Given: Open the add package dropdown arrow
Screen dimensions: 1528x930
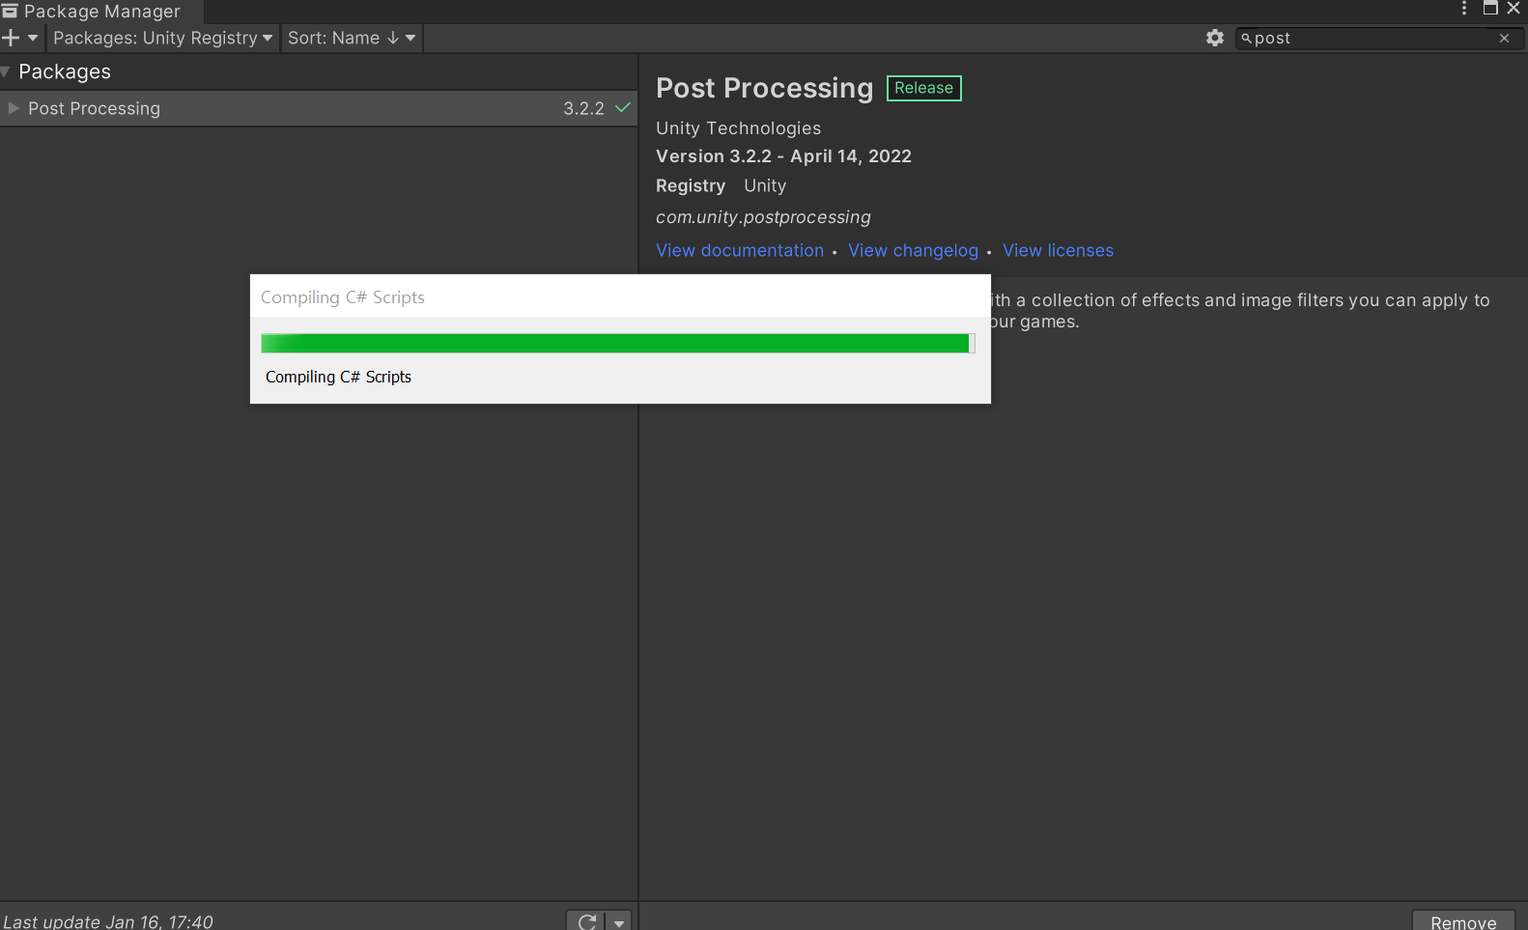Looking at the screenshot, I should pyautogui.click(x=33, y=38).
